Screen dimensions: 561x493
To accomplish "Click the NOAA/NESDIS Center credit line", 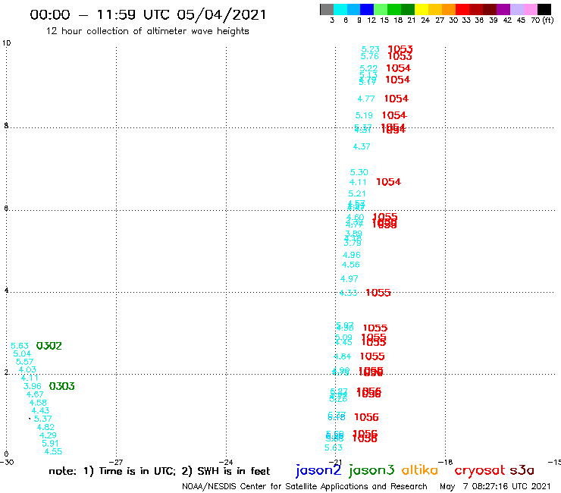I will pyautogui.click(x=305, y=486).
